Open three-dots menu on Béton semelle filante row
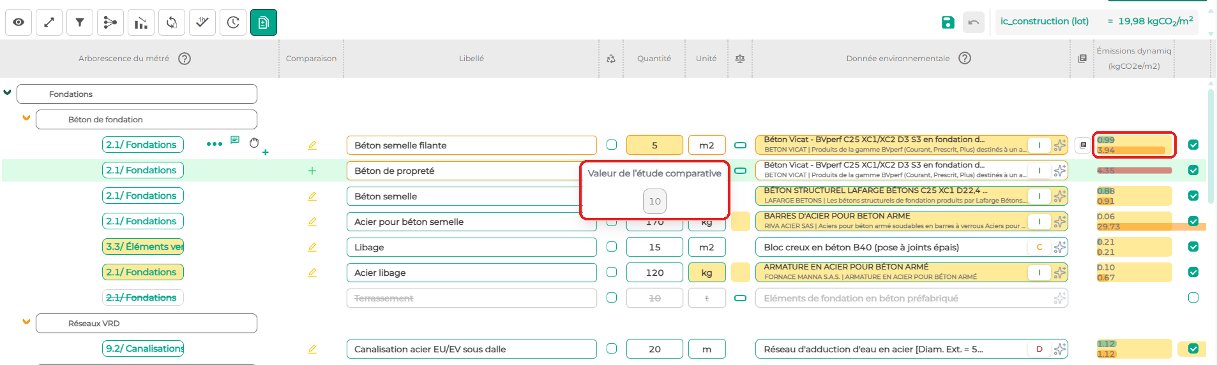1217x365 pixels. pos(215,144)
